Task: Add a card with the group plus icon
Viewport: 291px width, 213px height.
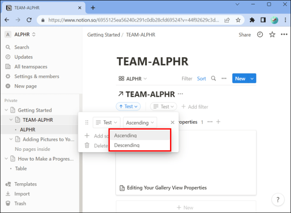Action: [x=218, y=122]
